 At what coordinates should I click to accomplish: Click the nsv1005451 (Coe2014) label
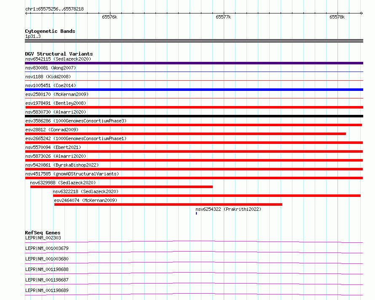click(x=51, y=85)
